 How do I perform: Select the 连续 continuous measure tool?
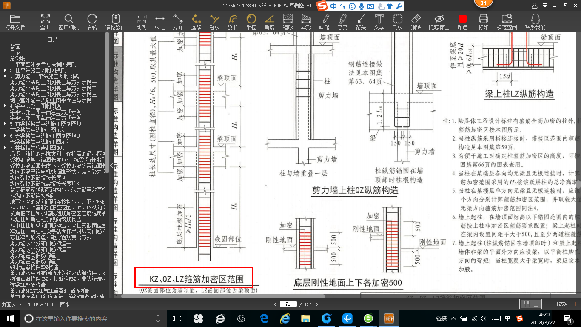[x=196, y=22]
